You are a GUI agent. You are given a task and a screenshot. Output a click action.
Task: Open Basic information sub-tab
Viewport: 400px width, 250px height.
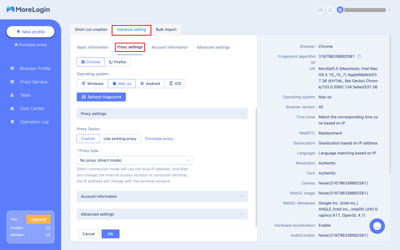point(93,47)
